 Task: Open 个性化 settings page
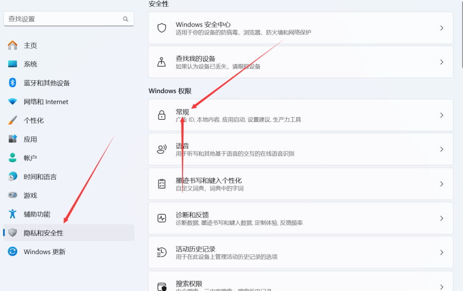[69, 120]
